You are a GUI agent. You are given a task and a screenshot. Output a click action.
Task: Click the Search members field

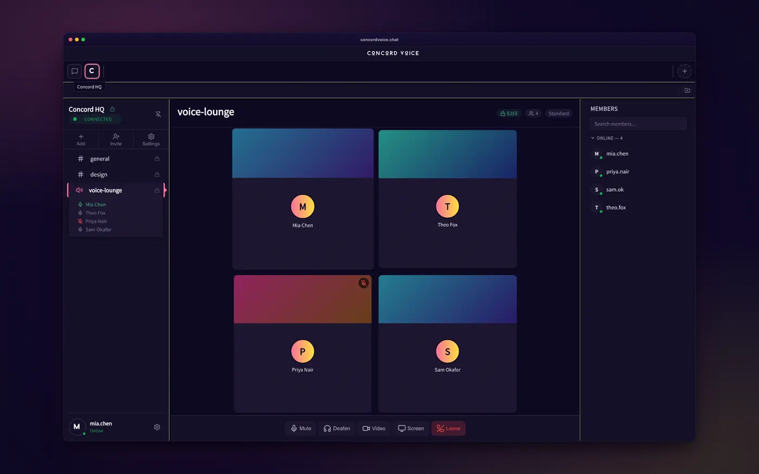pos(638,124)
